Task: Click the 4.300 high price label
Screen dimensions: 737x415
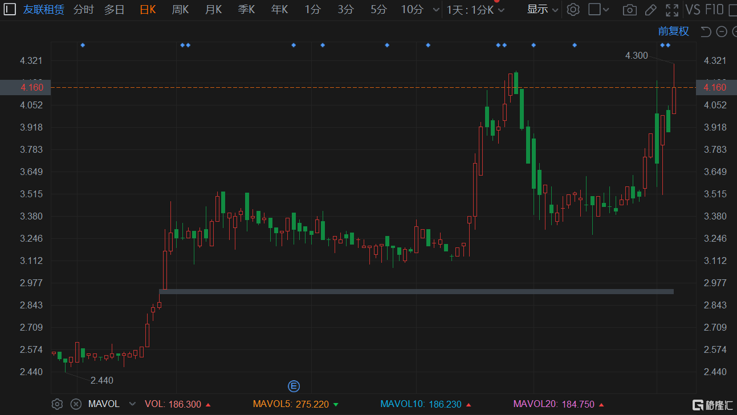Action: coord(636,55)
